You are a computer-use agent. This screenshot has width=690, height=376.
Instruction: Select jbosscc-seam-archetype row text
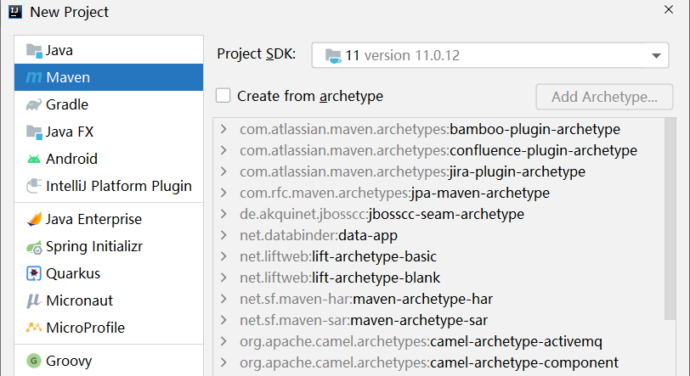pyautogui.click(x=382, y=214)
